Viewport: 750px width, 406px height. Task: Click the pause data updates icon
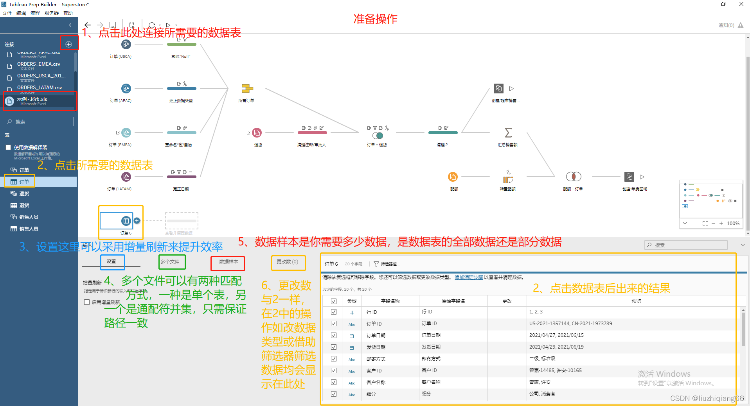click(132, 25)
